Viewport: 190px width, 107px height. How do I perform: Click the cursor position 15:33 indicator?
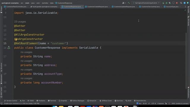[145, 103]
